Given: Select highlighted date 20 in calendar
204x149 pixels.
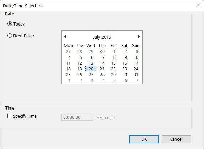Looking at the screenshot, I should 91,69.
